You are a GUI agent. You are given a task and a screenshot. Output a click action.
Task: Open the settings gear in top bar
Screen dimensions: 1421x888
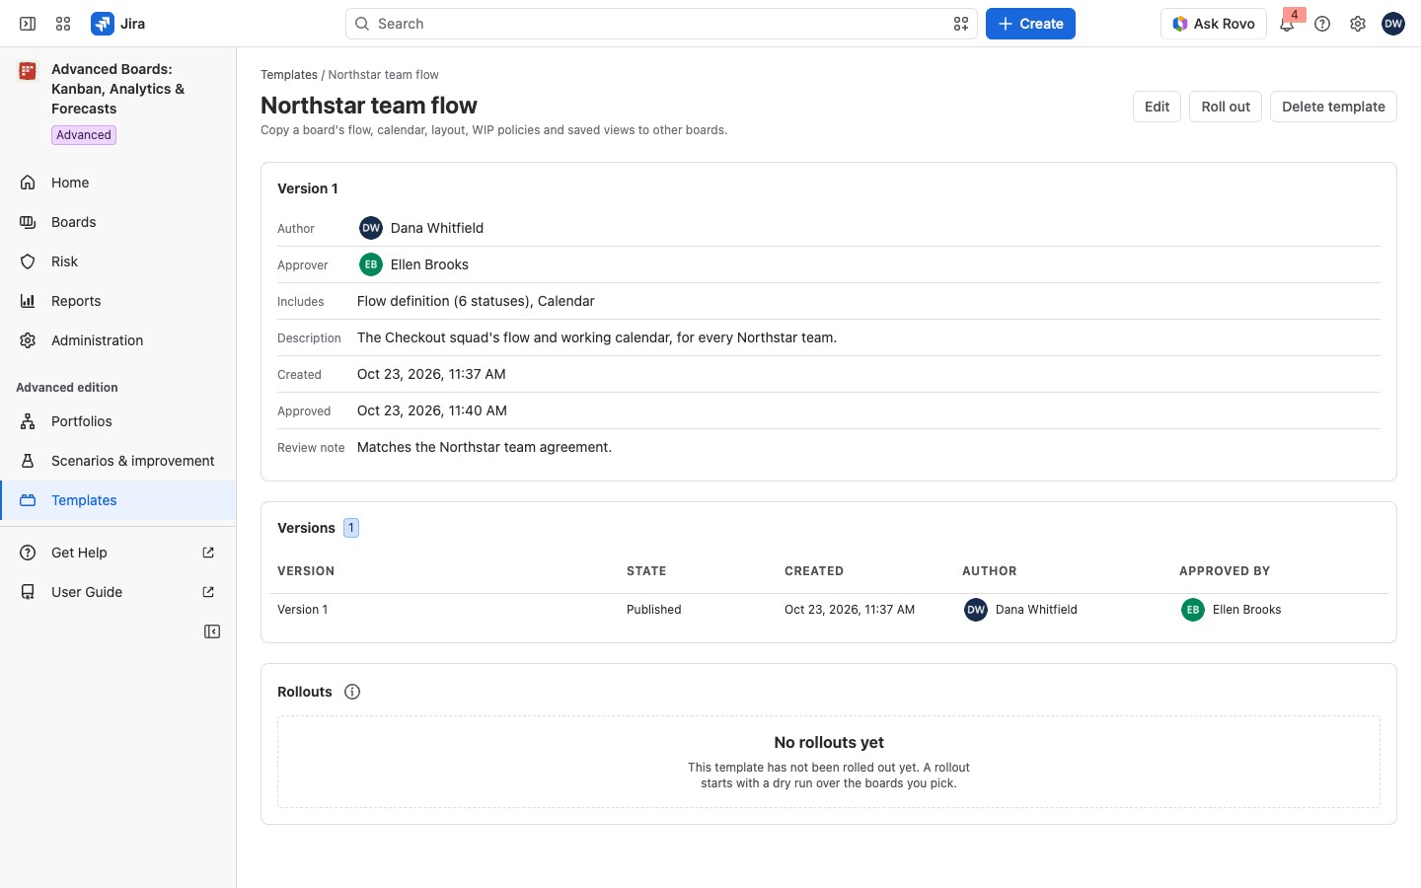click(x=1358, y=24)
